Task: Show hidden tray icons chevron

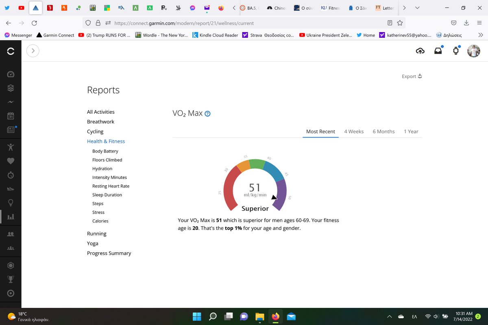Action: (x=389, y=316)
